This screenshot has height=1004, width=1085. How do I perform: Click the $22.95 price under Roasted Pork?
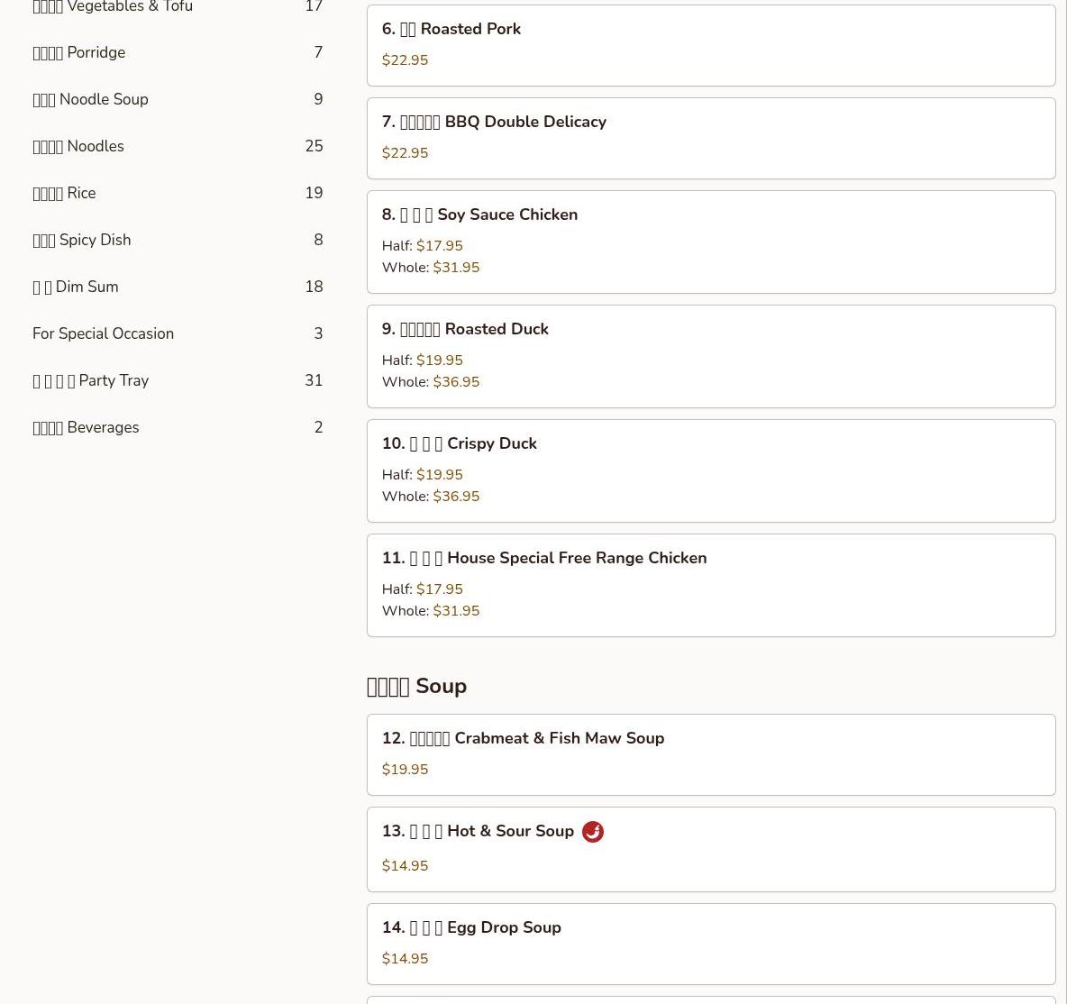pos(405,60)
